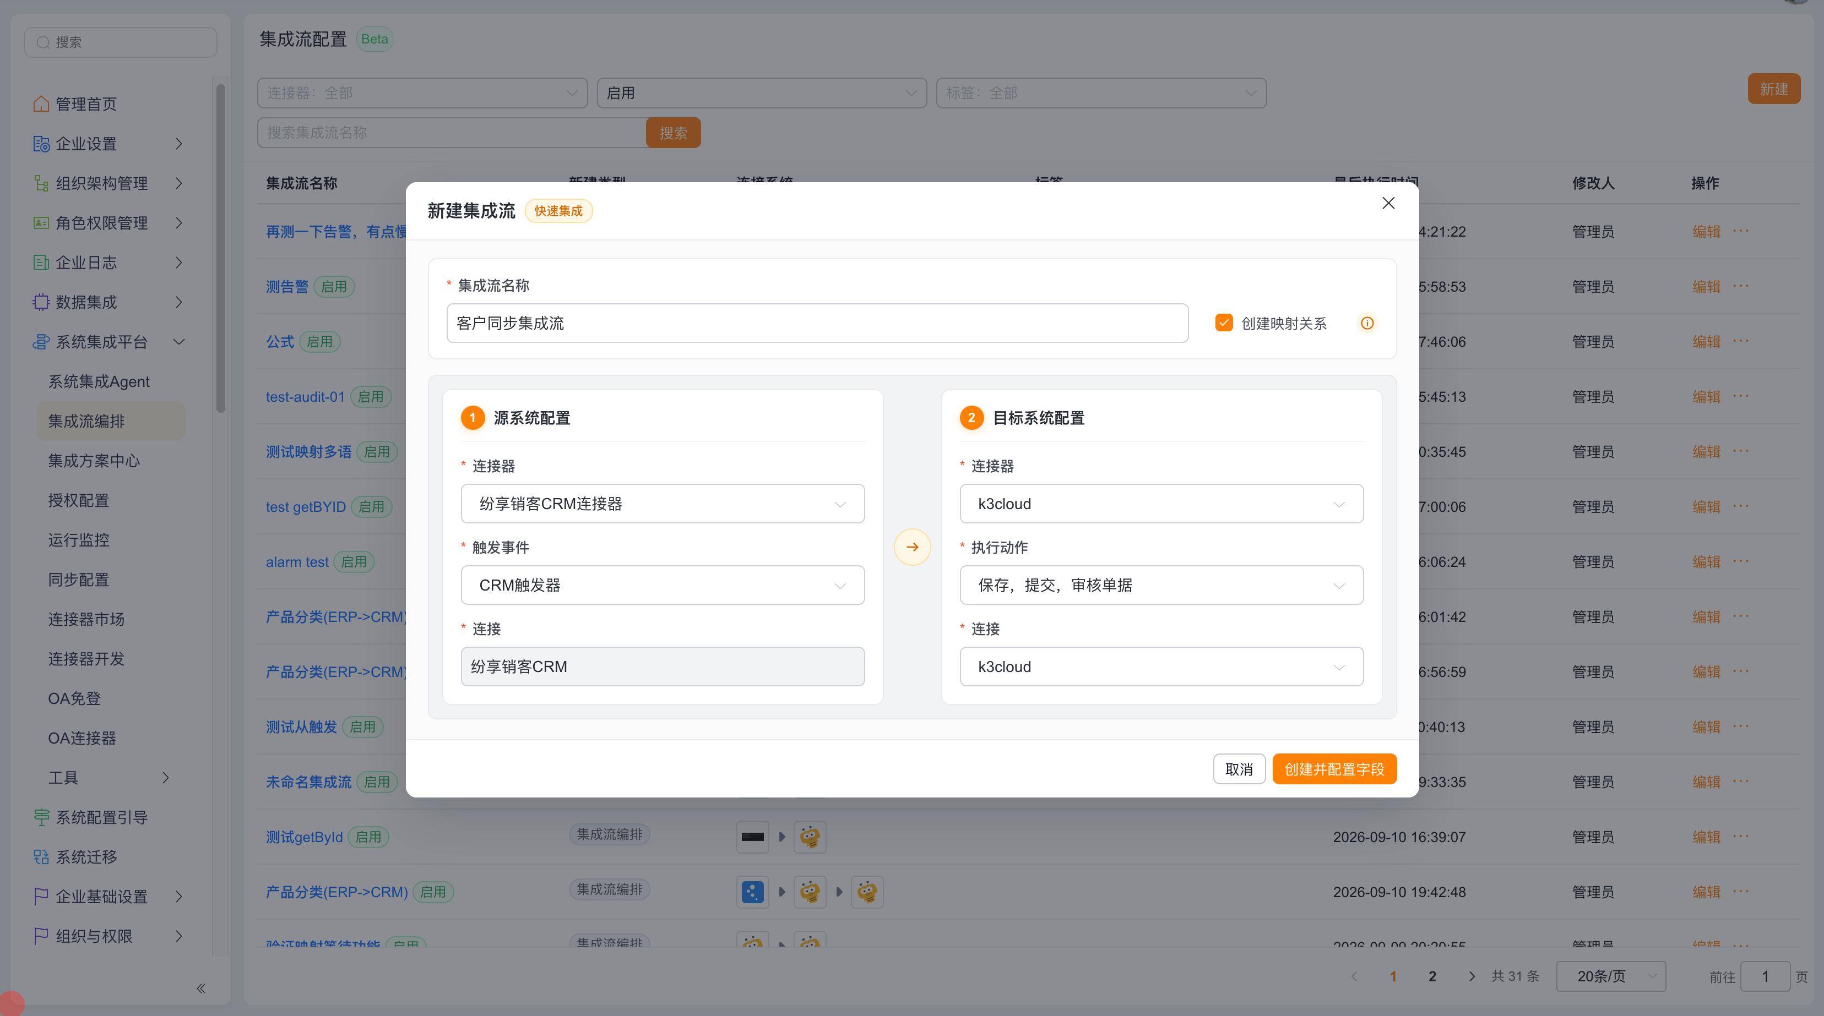Viewport: 1824px width, 1016px height.
Task: Click the 管理首页 home icon
Action: (x=41, y=104)
